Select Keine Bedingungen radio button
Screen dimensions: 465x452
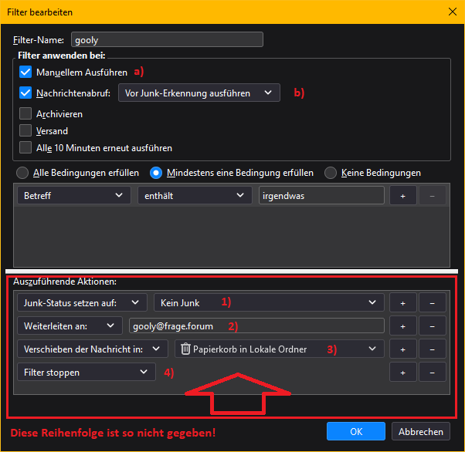pyautogui.click(x=331, y=173)
